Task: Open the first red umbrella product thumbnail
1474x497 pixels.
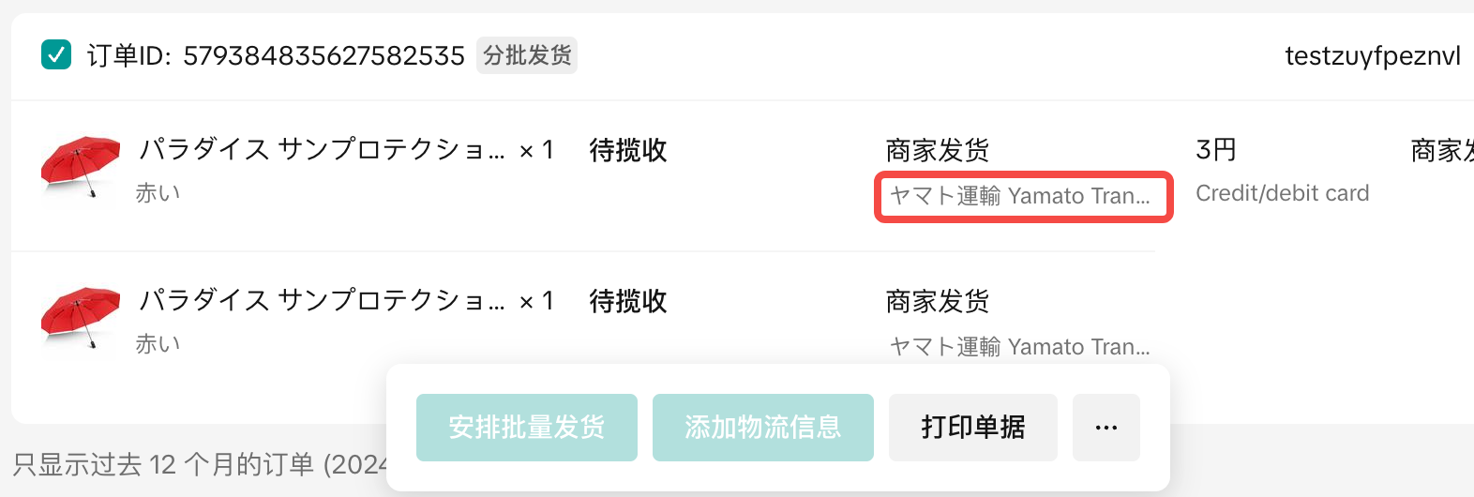Action: pyautogui.click(x=81, y=166)
